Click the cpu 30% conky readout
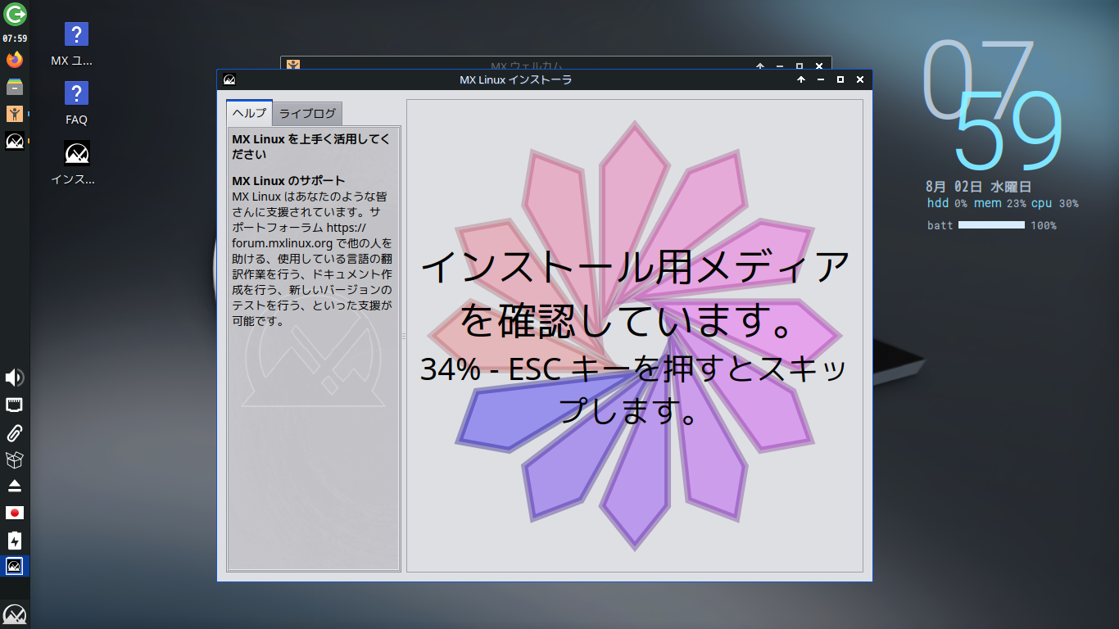1119x629 pixels. (x=1055, y=203)
